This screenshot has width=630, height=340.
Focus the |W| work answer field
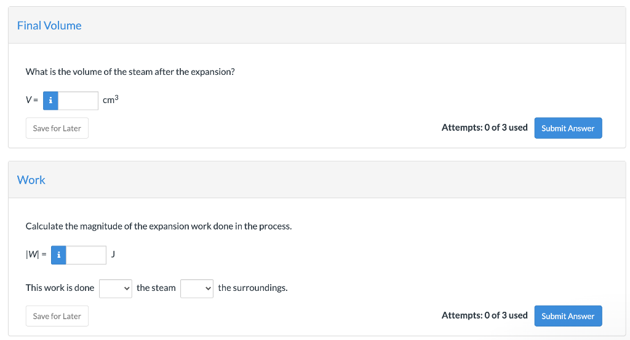point(86,255)
